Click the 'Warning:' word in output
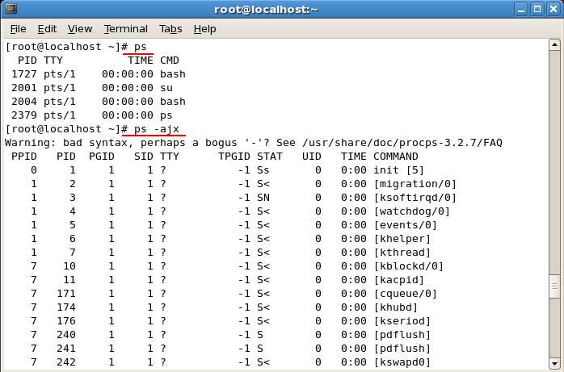Viewport: 564px width, 372px height. coord(31,143)
